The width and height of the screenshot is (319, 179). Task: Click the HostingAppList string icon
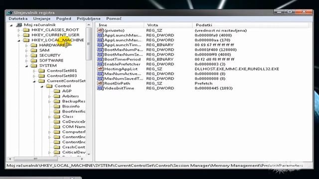[100, 69]
